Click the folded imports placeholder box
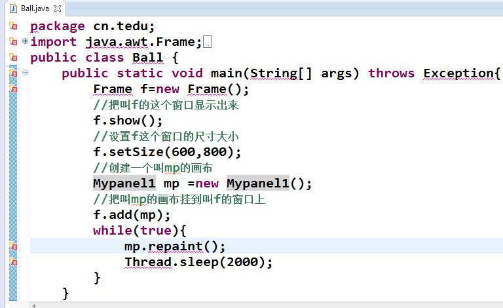Image resolution: width=503 pixels, height=308 pixels. (x=208, y=42)
